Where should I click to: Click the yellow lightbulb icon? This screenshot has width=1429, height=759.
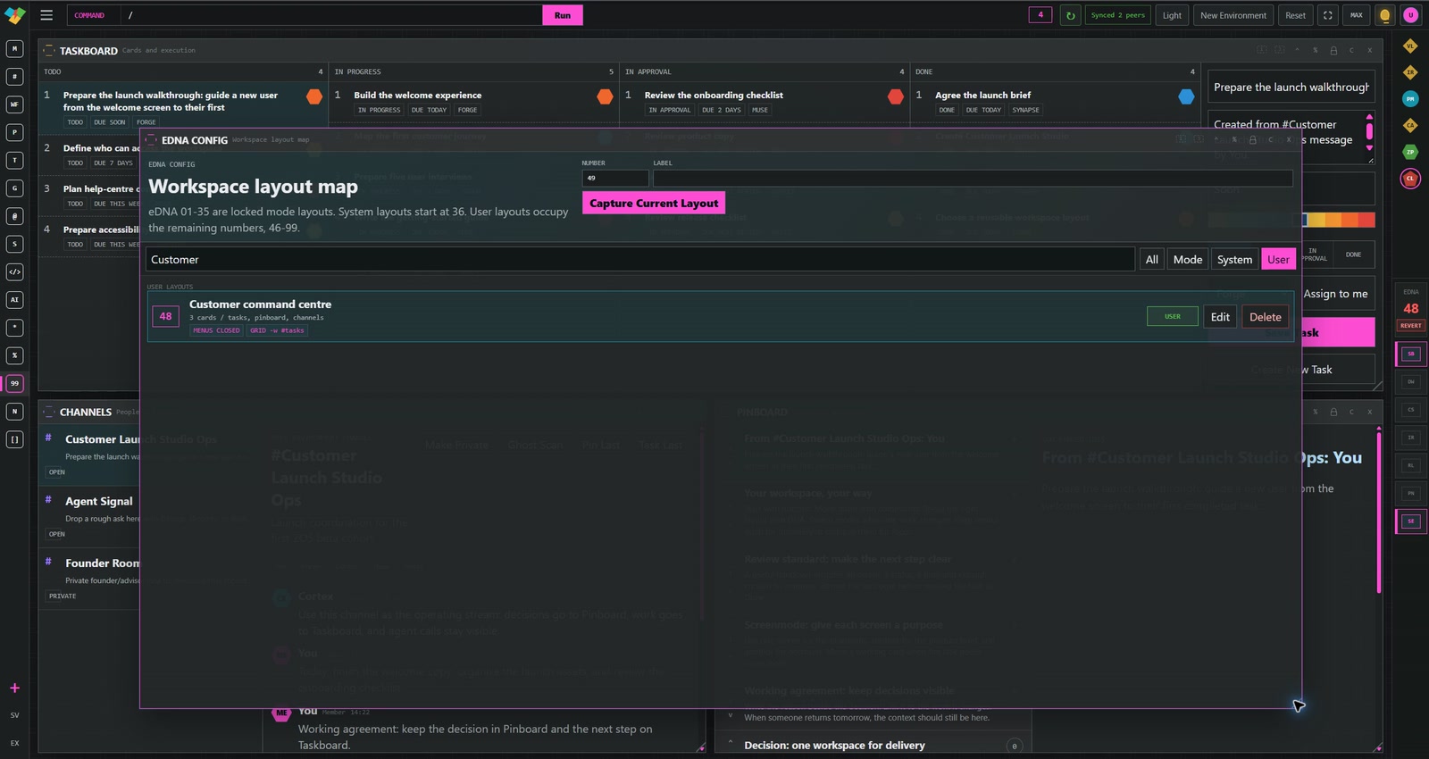pyautogui.click(x=1384, y=15)
